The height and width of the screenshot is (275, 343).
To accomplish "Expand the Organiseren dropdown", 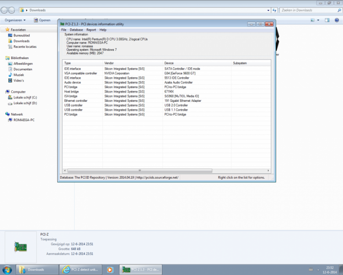I will click(15, 20).
